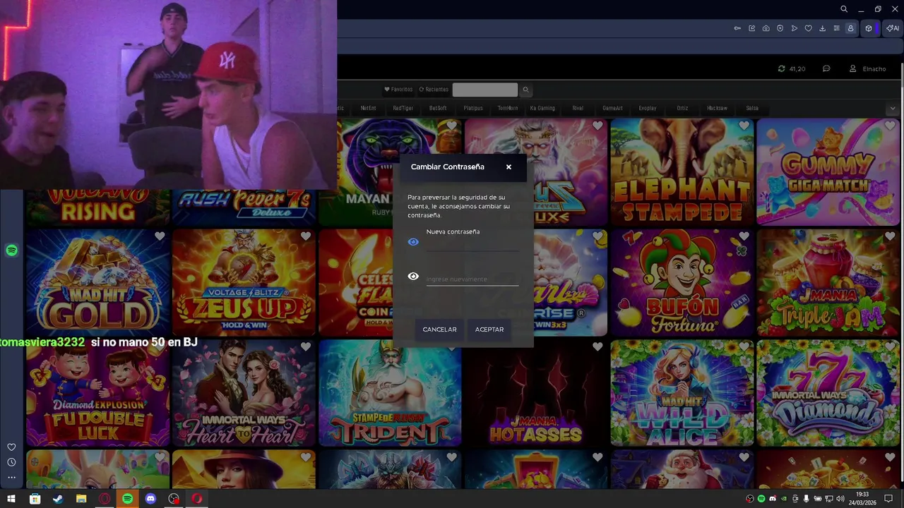
Task: Take a snapshot with the camera icon
Action: click(766, 28)
